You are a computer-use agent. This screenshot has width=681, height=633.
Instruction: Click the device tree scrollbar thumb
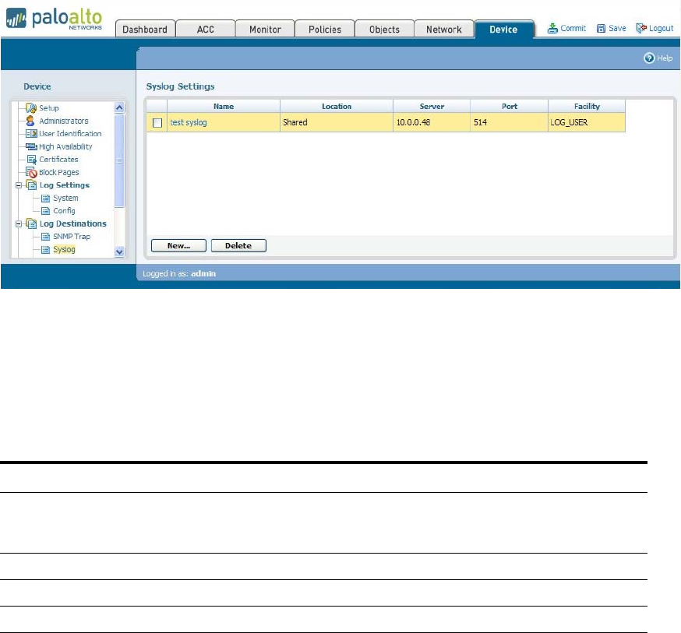(119, 160)
